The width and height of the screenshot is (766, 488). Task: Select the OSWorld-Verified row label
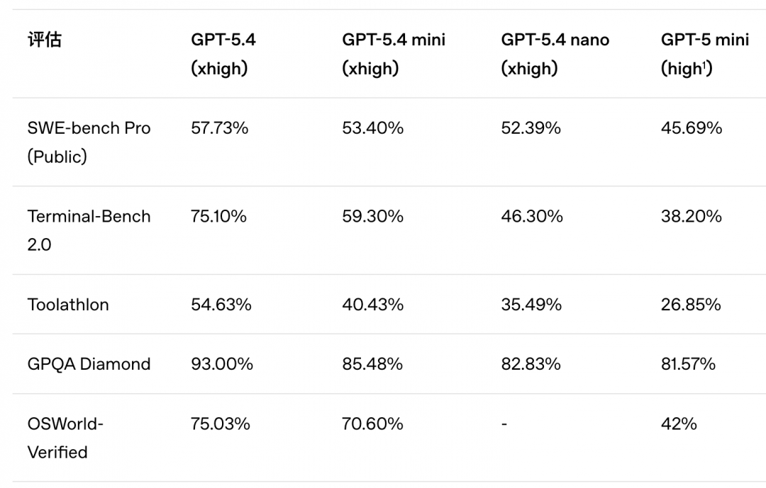(65, 438)
